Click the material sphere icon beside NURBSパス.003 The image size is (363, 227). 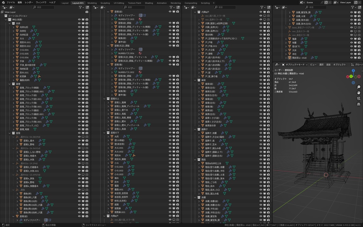(140, 19)
